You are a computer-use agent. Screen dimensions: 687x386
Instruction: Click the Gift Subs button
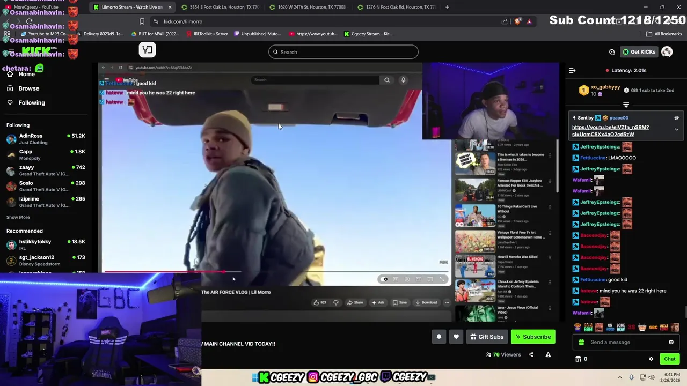487,337
